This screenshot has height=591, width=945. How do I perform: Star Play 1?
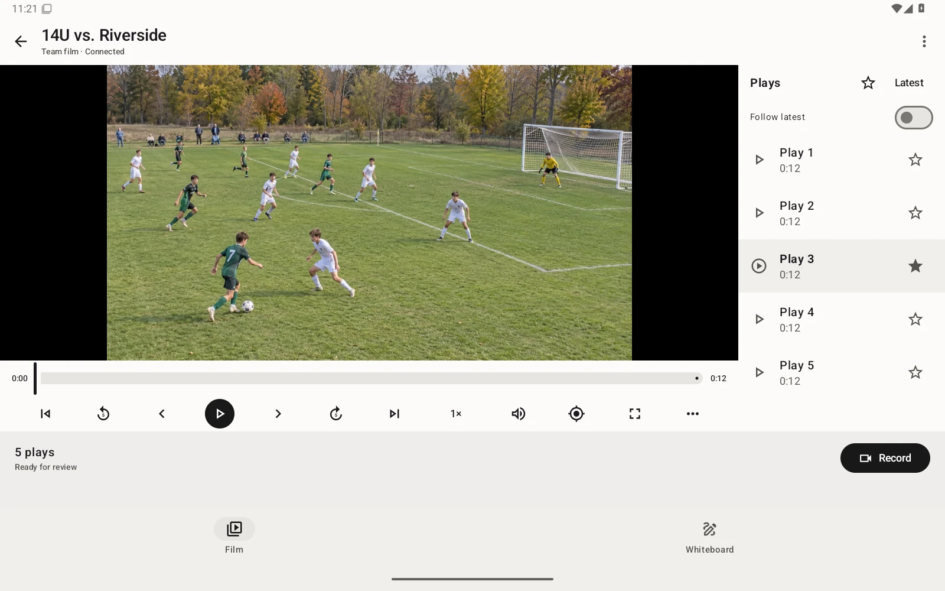pos(915,160)
